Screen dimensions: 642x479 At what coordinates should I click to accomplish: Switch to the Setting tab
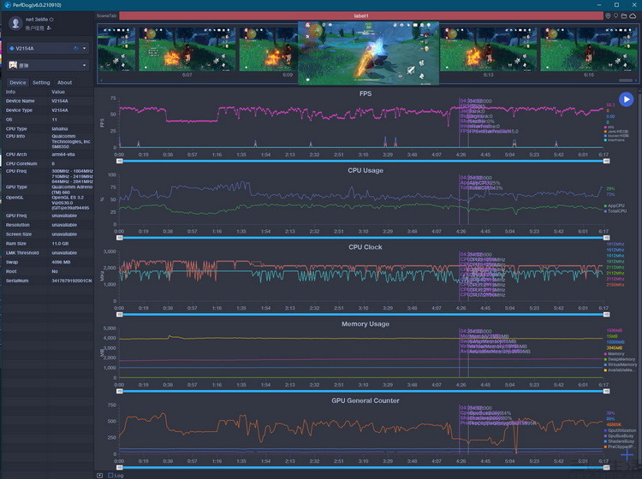(x=41, y=83)
